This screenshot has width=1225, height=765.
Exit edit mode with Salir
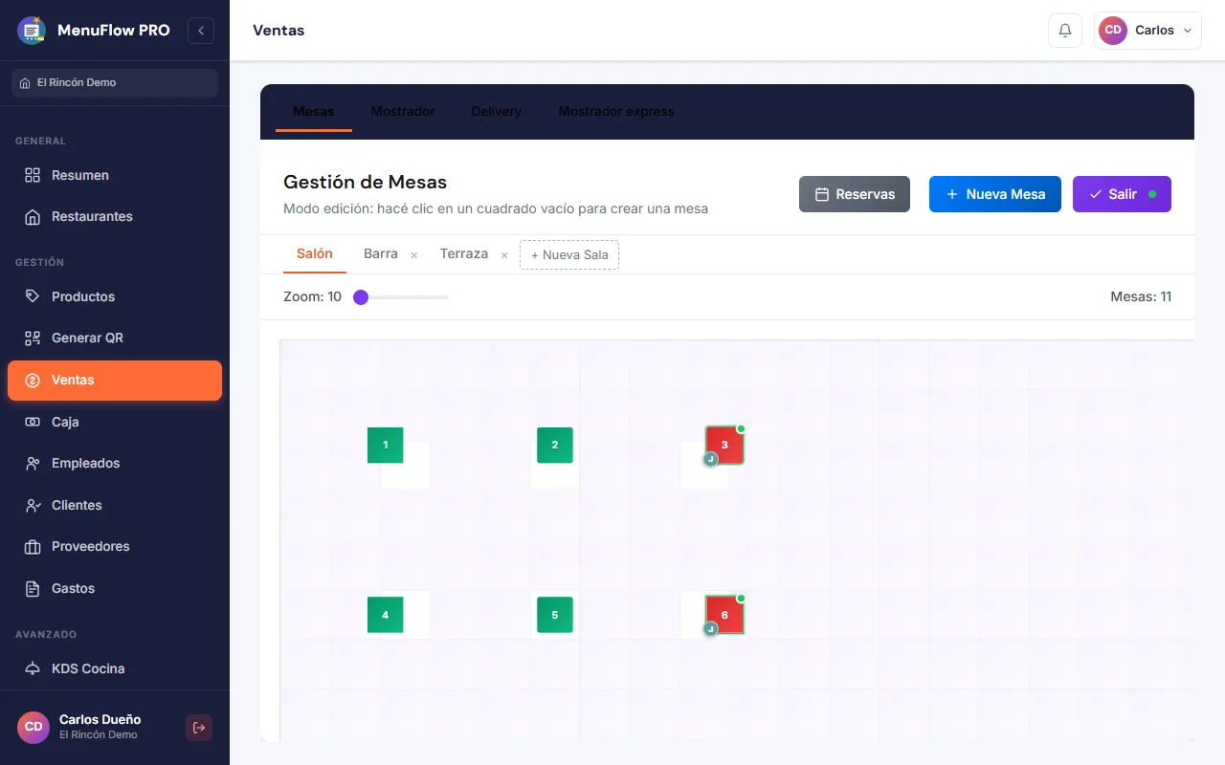click(1122, 194)
